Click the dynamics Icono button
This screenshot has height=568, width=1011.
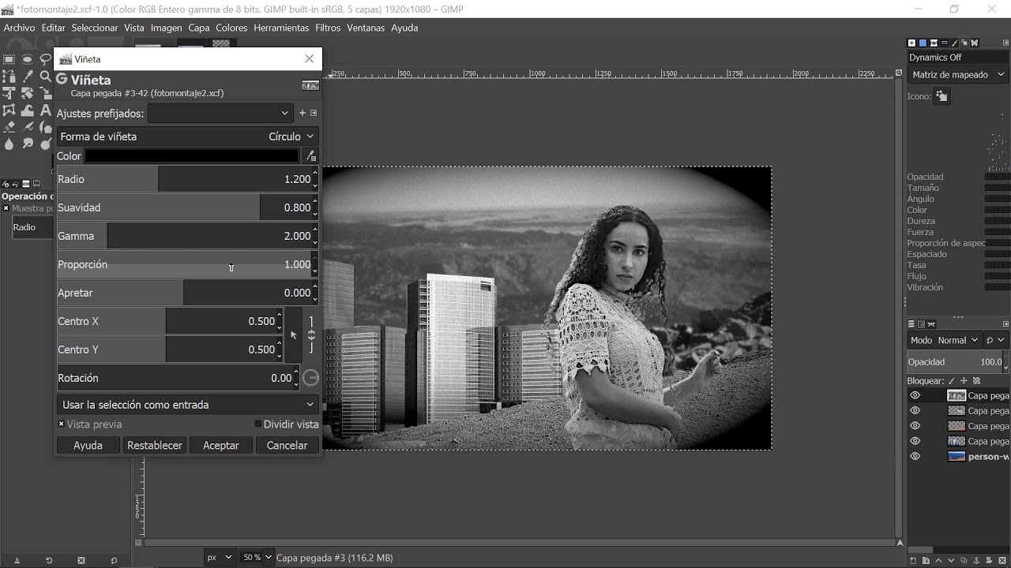click(x=941, y=96)
